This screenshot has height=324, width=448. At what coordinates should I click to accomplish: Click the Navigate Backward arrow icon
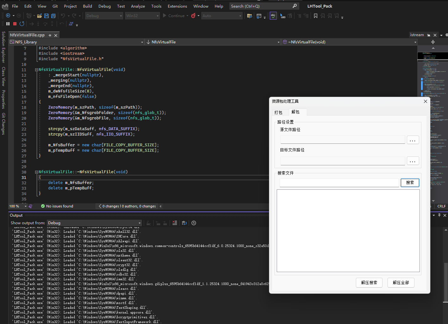(8, 16)
